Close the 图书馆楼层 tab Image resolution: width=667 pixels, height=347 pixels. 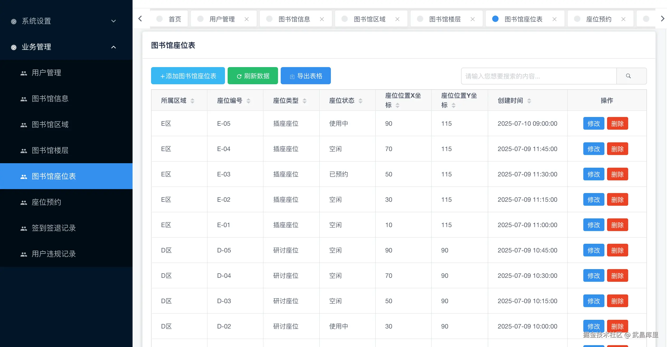point(473,19)
